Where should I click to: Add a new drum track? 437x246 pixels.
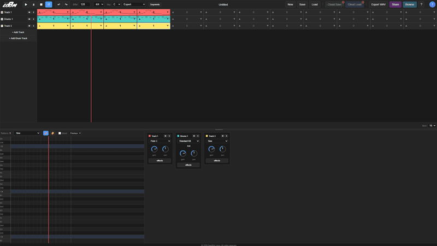[x=18, y=38]
